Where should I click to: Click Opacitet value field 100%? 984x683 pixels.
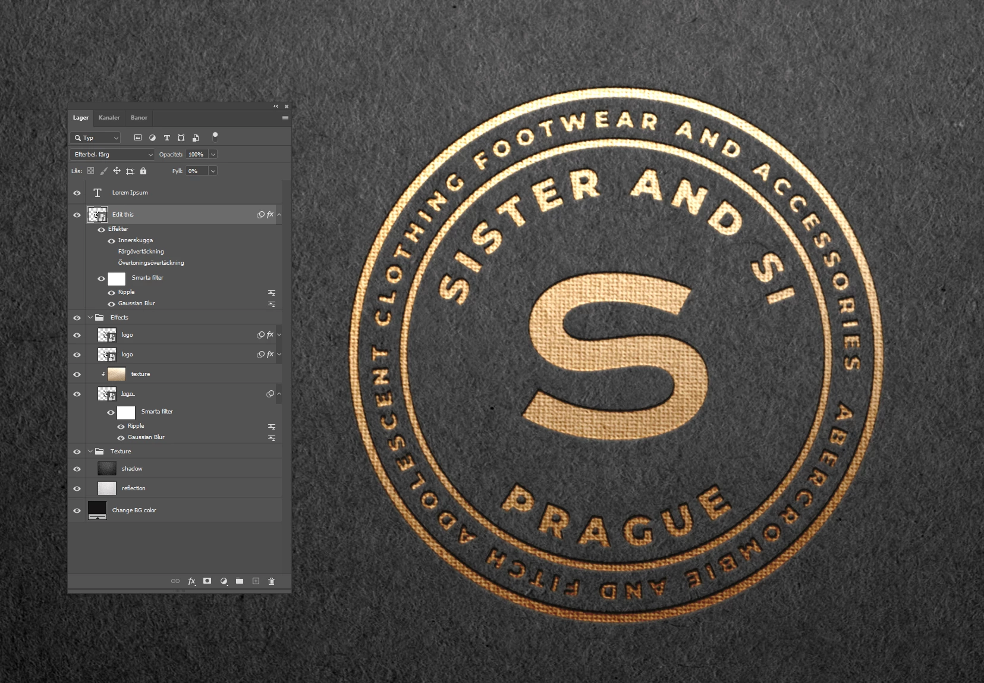pyautogui.click(x=196, y=154)
